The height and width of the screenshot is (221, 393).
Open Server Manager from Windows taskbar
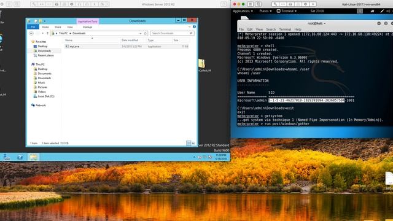coord(7,157)
